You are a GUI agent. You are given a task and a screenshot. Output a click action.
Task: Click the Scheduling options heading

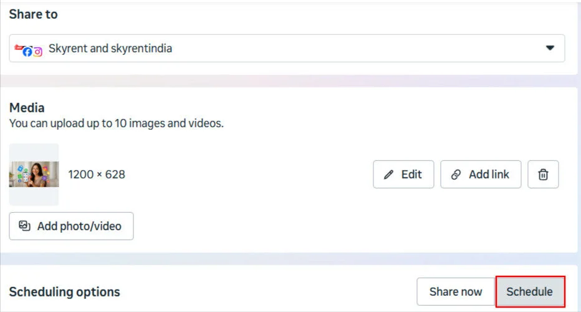pos(64,292)
